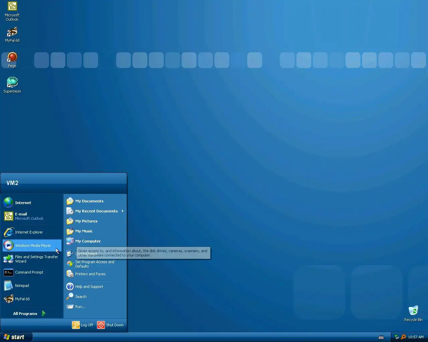
Task: Click the Log Off button
Action: (x=83, y=325)
